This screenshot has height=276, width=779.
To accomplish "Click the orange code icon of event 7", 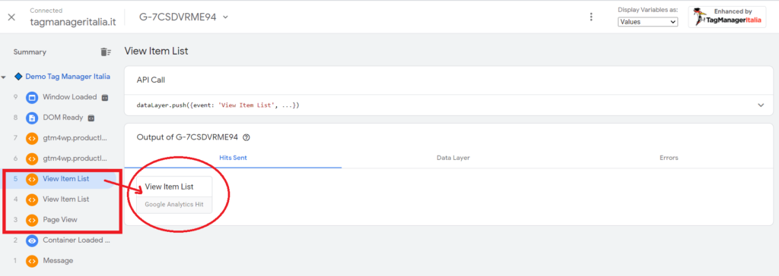I will coord(32,138).
